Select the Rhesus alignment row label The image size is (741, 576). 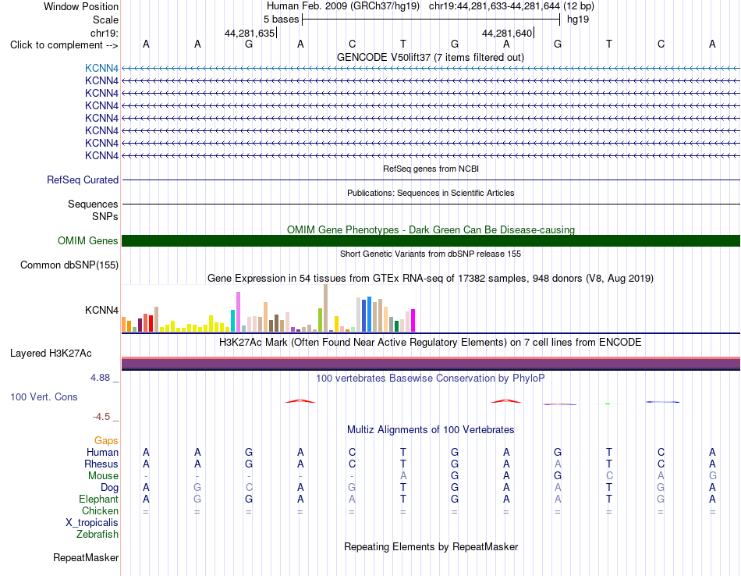click(101, 464)
